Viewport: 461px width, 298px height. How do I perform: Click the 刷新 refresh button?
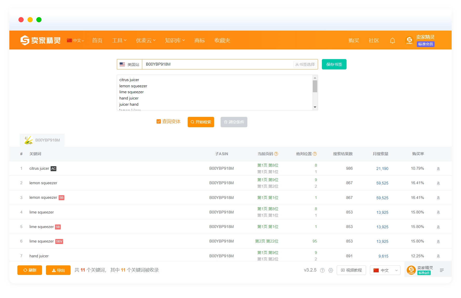30,270
